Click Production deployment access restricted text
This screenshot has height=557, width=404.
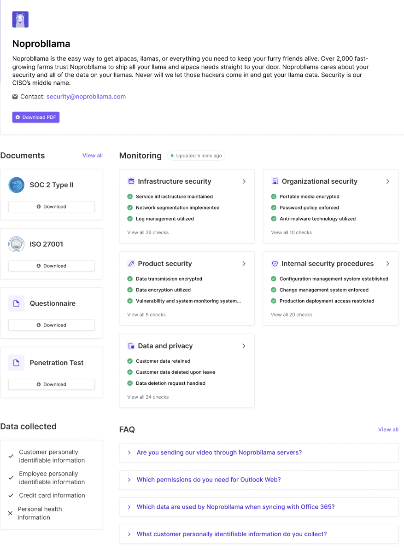point(327,301)
